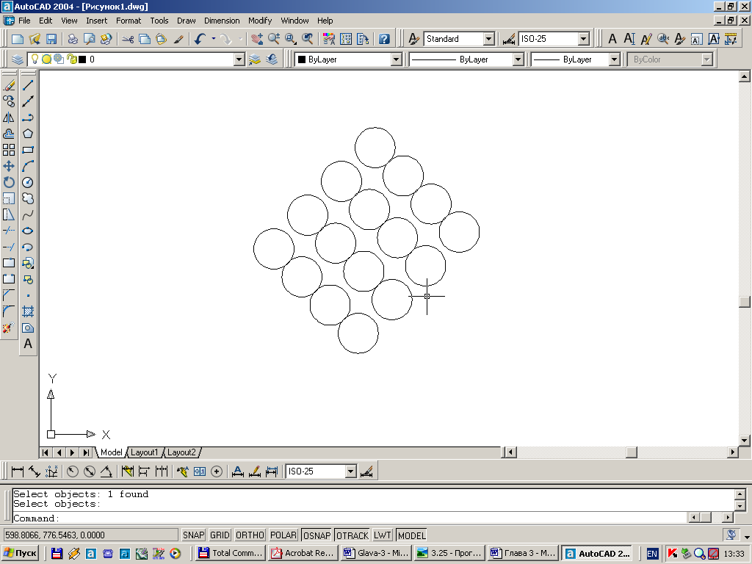
Task: Jump to last layout tab arrow
Action: pos(86,452)
